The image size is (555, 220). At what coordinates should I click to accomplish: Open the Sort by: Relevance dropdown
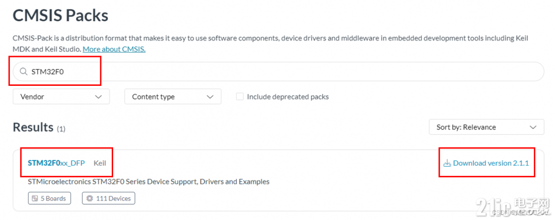tap(487, 127)
